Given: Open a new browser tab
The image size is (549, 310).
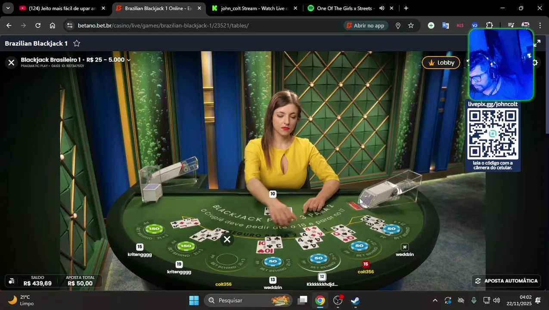Looking at the screenshot, I should (406, 8).
